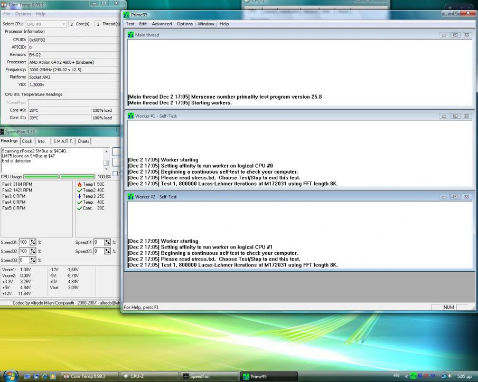
Task: Show hidden tray icons arrow
Action: coord(406,376)
